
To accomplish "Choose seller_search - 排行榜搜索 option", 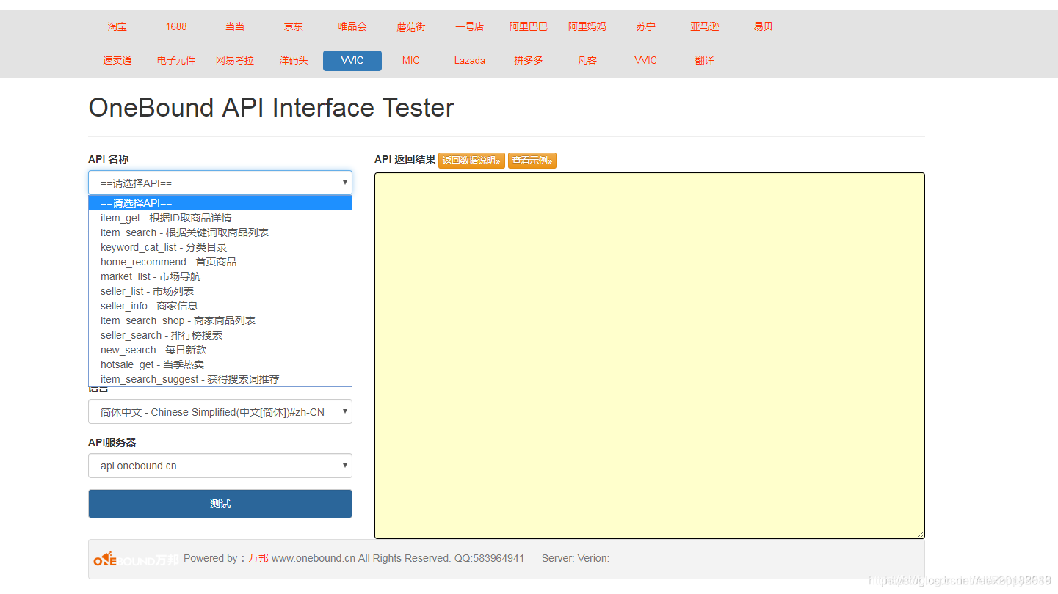I will click(x=220, y=335).
